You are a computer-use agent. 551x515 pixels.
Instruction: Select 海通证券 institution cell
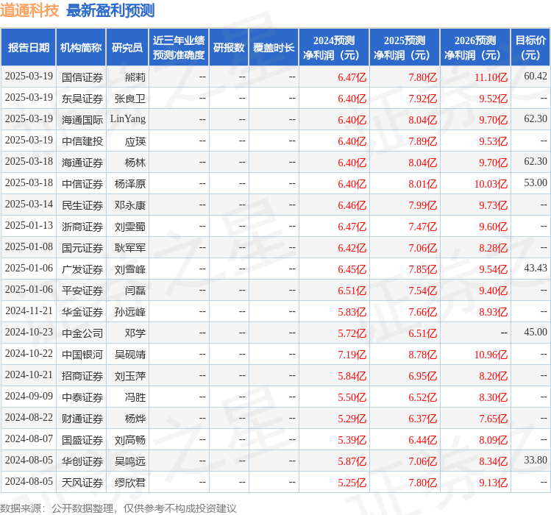[x=82, y=163]
